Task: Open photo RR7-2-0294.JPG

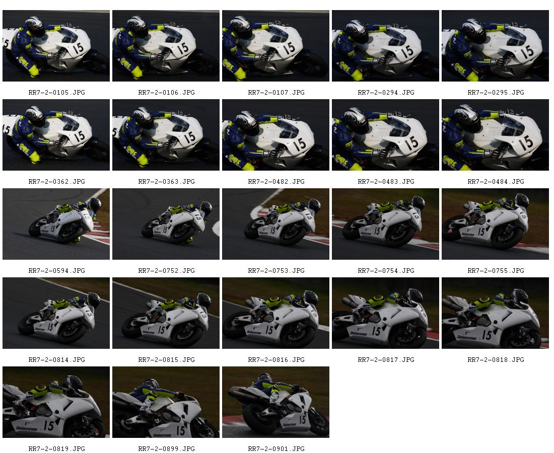Action: pyautogui.click(x=385, y=46)
